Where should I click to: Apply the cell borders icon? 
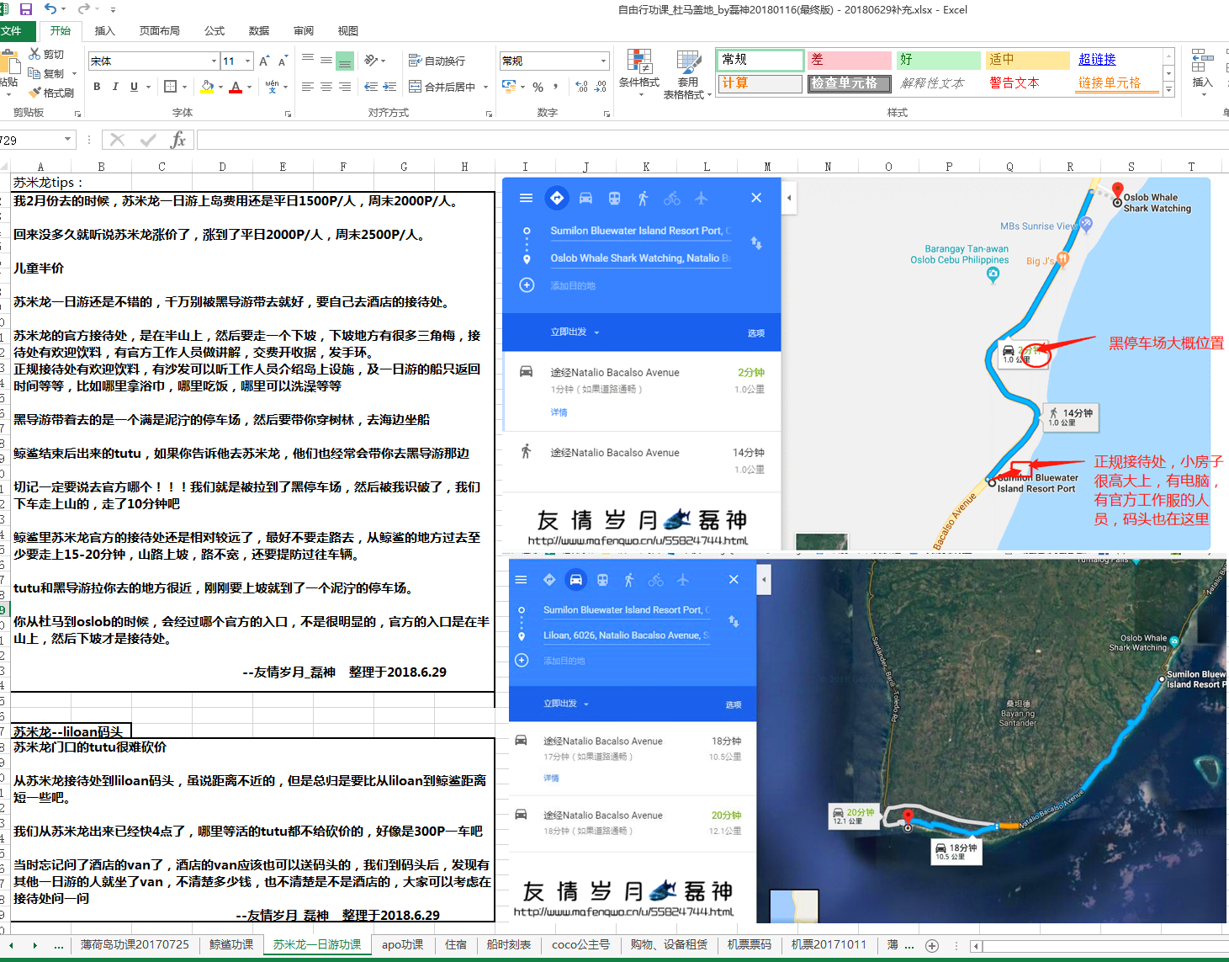click(x=170, y=87)
